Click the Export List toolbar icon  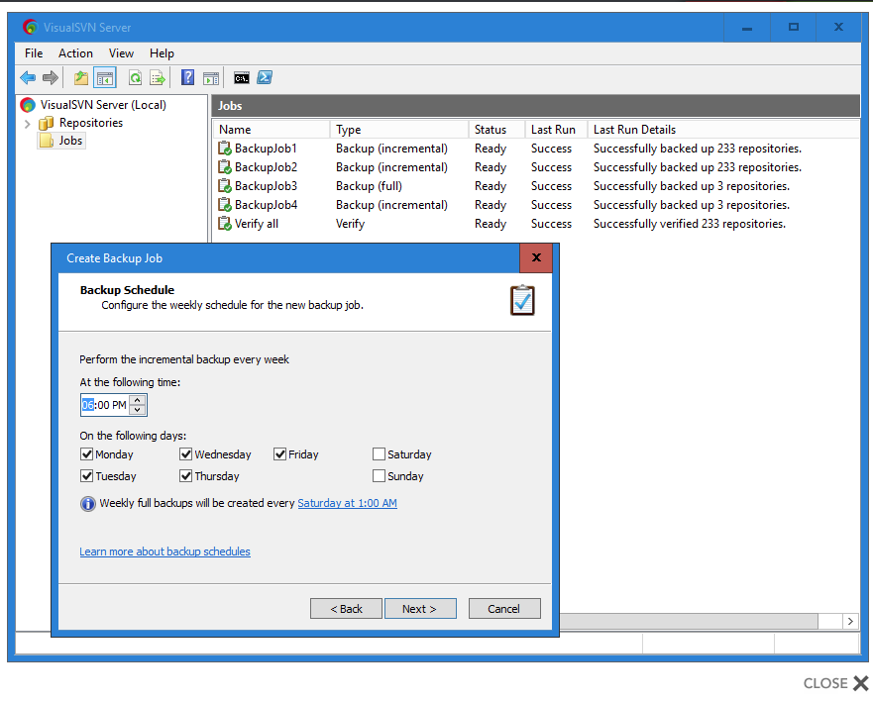click(x=158, y=78)
